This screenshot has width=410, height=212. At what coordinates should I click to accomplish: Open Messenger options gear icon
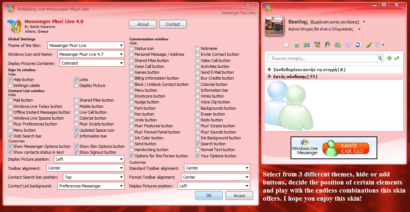348,45
